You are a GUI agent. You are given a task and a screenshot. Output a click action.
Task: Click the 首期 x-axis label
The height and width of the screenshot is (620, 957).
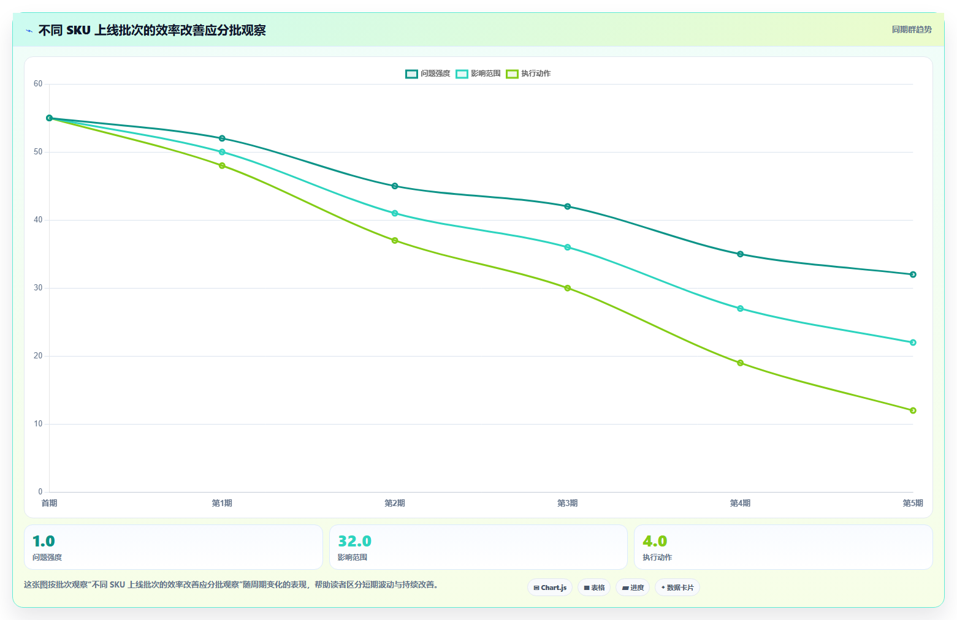pyautogui.click(x=49, y=503)
